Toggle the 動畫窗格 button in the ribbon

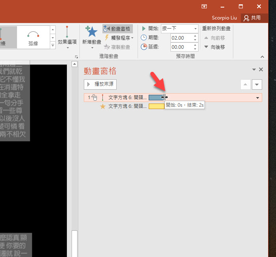pyautogui.click(x=117, y=29)
